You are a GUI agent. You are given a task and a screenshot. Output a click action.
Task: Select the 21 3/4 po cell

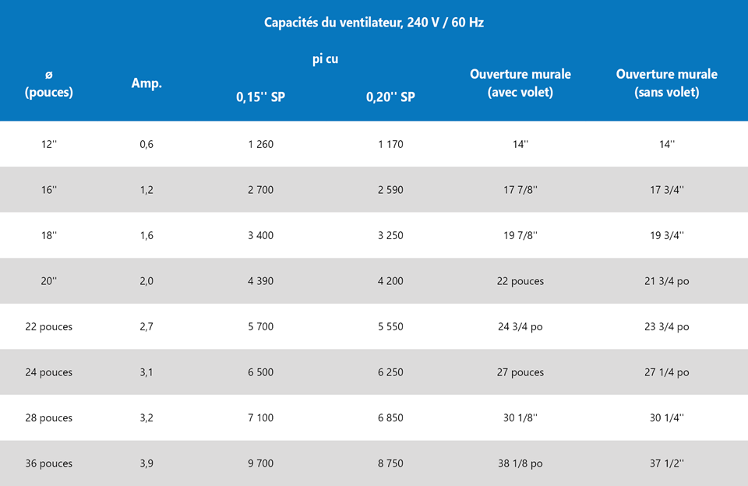(x=666, y=281)
